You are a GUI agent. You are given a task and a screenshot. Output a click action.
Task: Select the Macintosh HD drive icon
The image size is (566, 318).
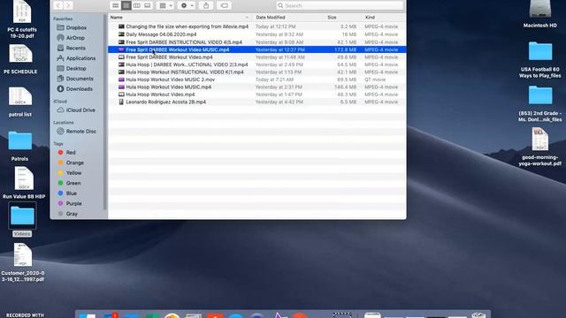[540, 14]
